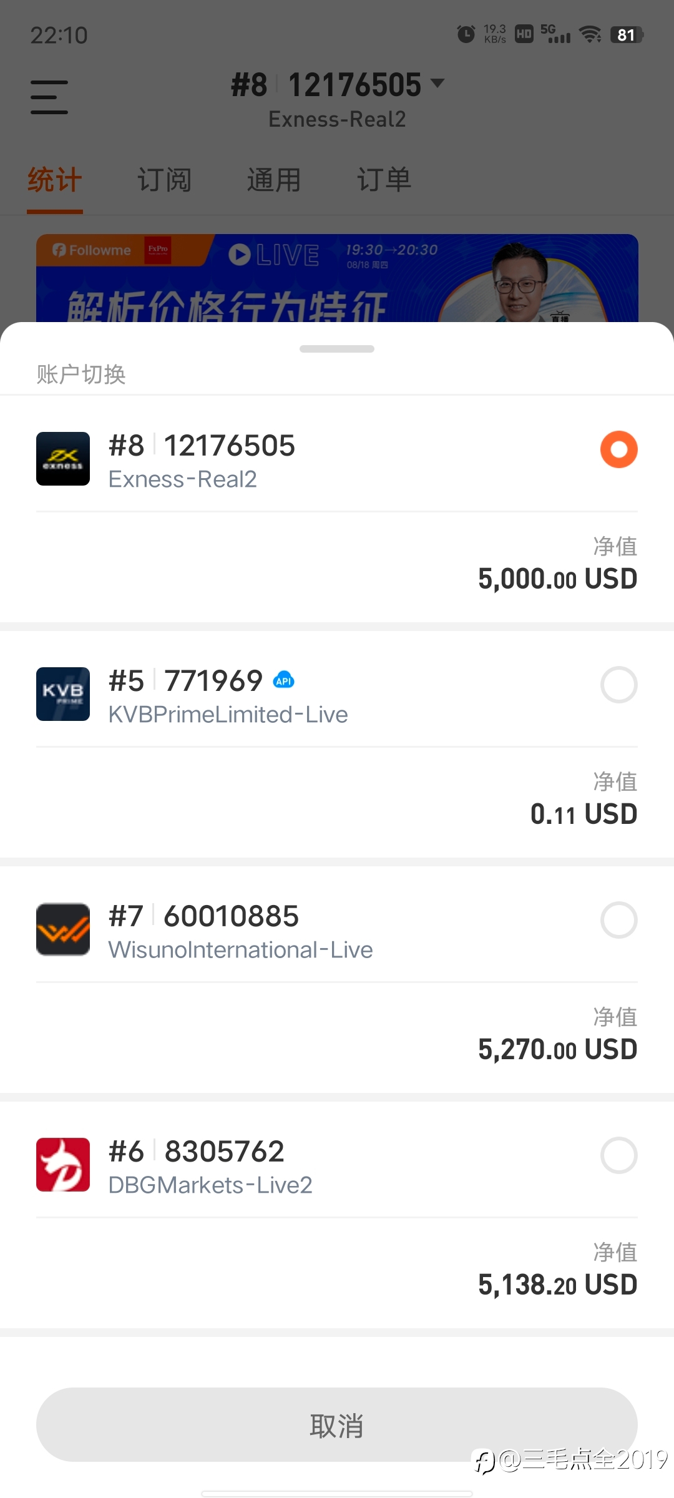Switch to the 统计 tab
This screenshot has height=1498, width=674.
[x=55, y=180]
